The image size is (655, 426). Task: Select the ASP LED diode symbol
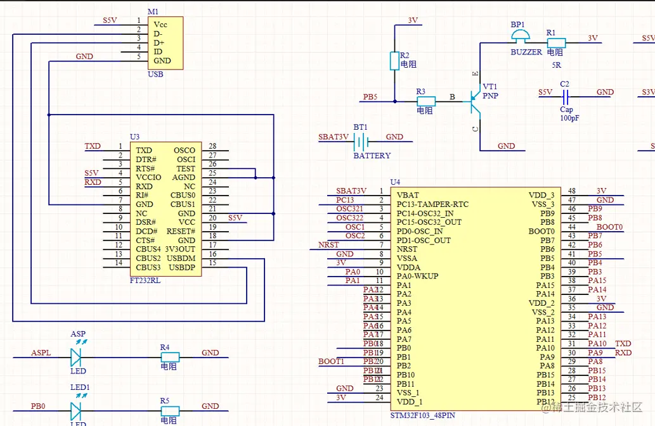(x=75, y=357)
